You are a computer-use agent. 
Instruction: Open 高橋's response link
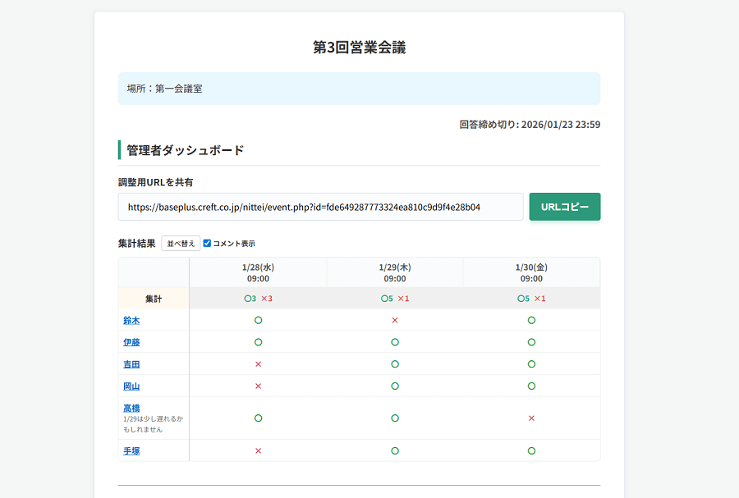[x=131, y=408]
